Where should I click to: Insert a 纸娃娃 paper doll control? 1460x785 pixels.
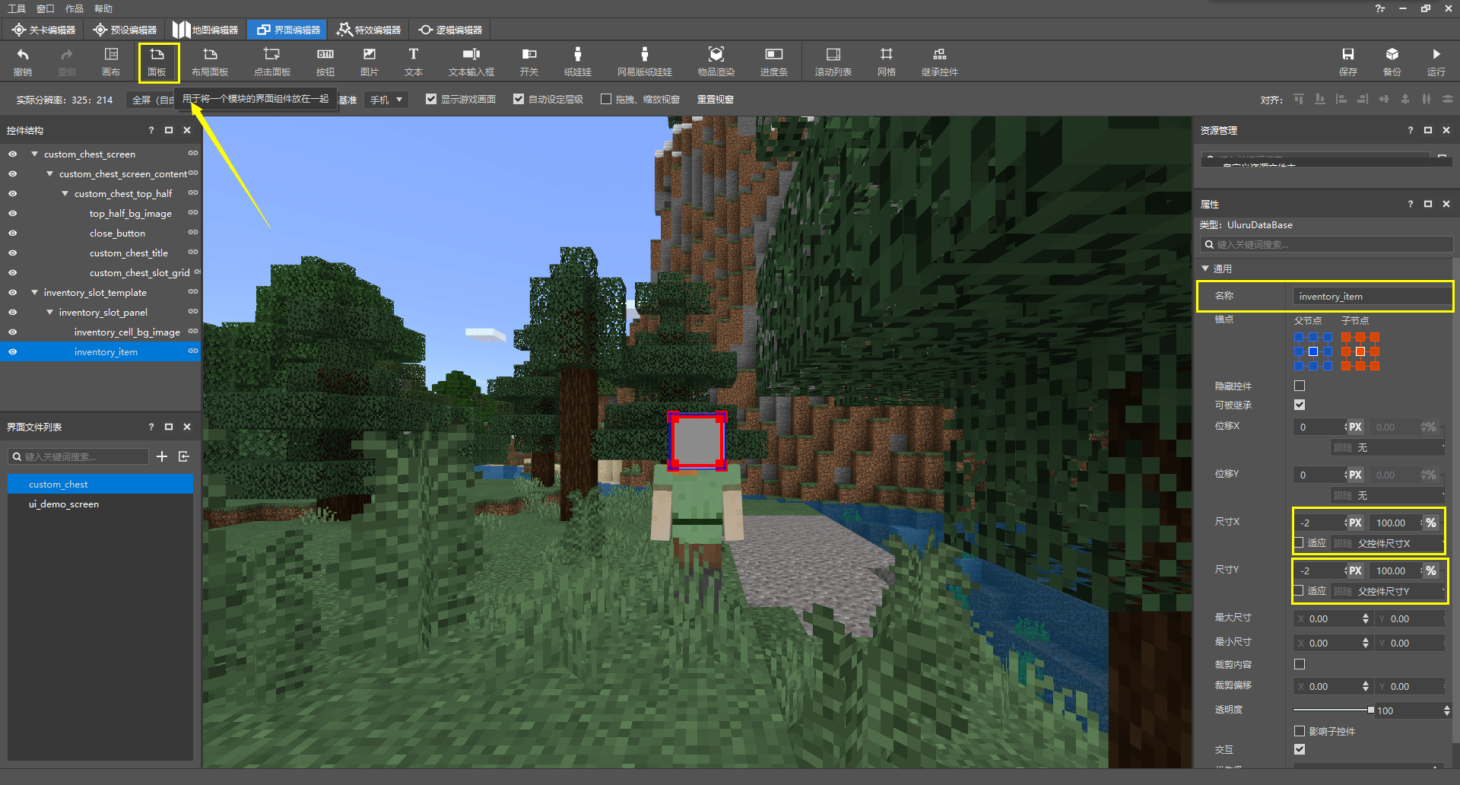tap(578, 62)
